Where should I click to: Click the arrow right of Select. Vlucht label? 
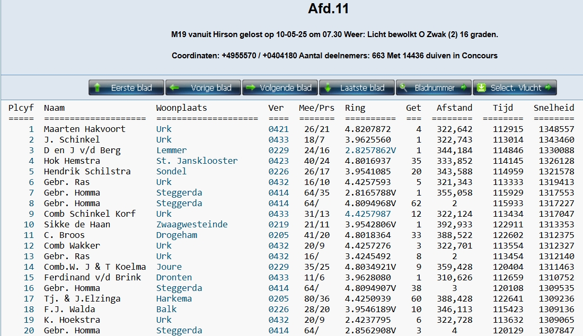(548, 88)
